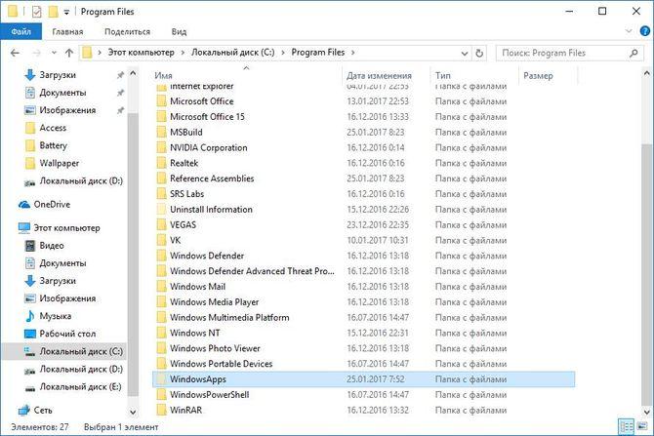
Task: Click the Поиск: Program Files search field
Action: pyautogui.click(x=569, y=53)
